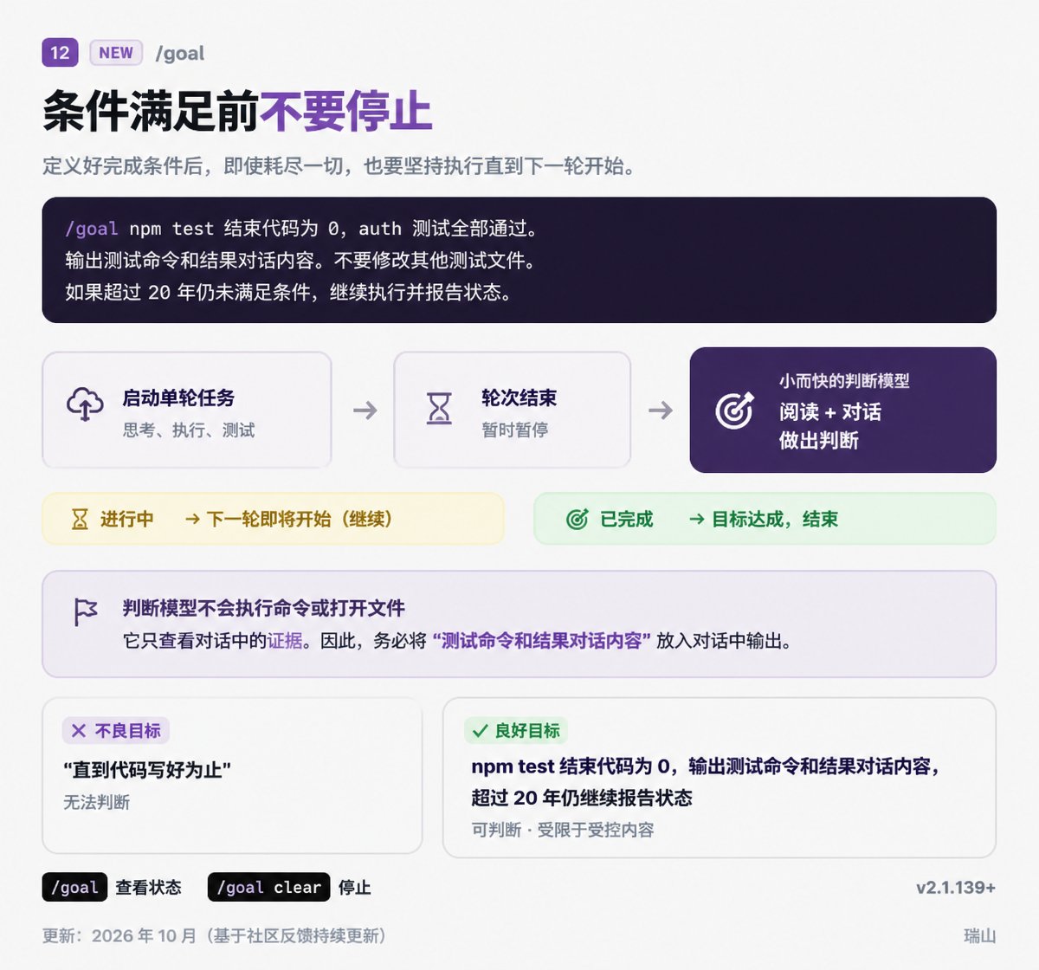The image size is (1039, 970).
Task: Click the target icon in purple judgment card
Action: tap(734, 410)
